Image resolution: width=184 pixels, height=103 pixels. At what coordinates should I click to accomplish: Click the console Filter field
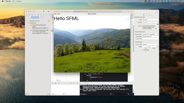coord(118,94)
